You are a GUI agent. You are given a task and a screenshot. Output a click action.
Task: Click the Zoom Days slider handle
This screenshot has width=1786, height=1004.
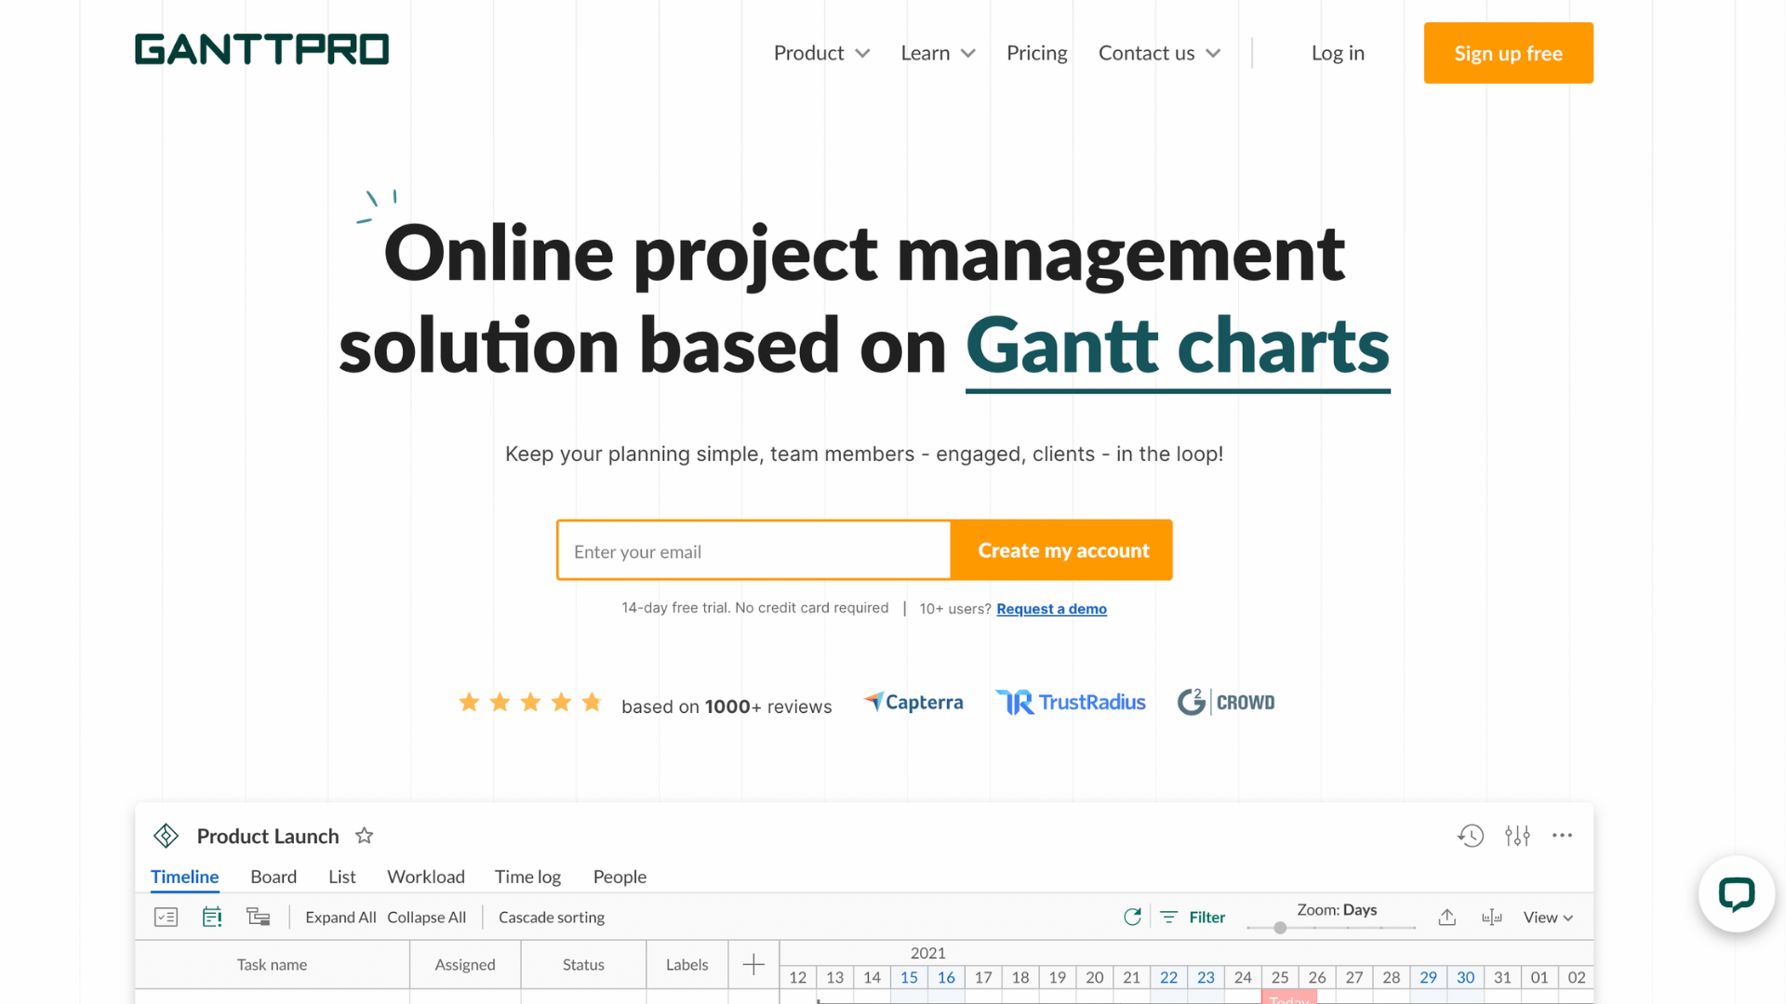pyautogui.click(x=1280, y=928)
